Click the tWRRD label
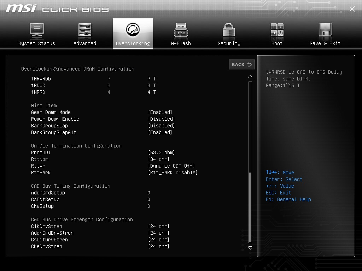The height and width of the screenshot is (271, 362). pos(38,92)
